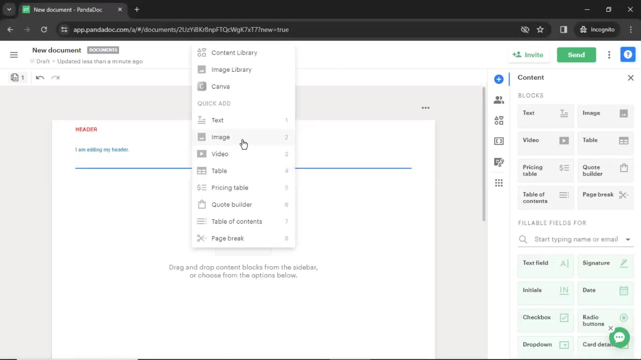Enable the Dropdown fillable field type
Viewport: 641px width, 360px height.
coord(546,344)
